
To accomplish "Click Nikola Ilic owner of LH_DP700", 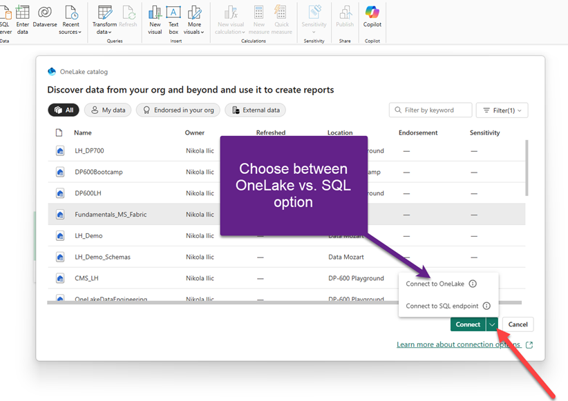I will [200, 150].
